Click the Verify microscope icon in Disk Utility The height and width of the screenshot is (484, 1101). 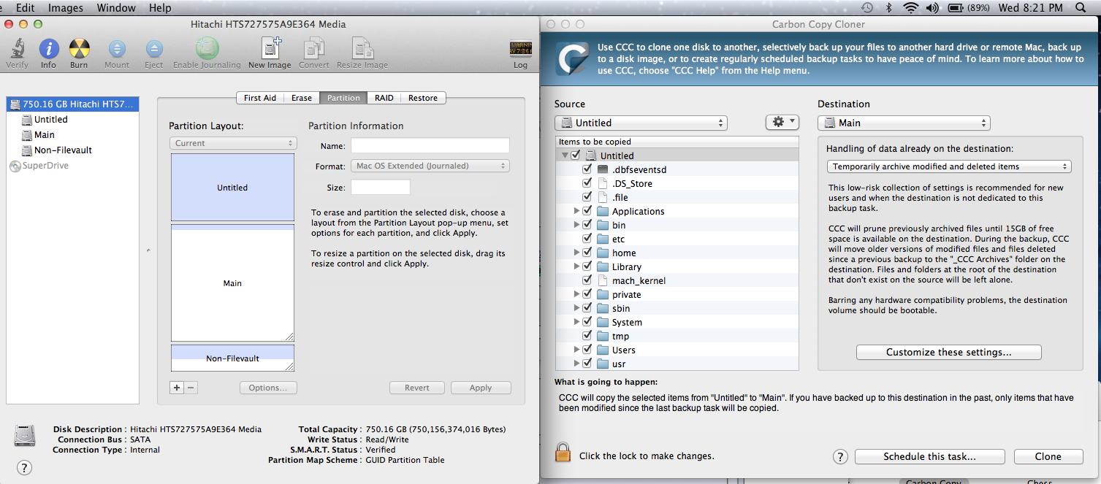(17, 49)
